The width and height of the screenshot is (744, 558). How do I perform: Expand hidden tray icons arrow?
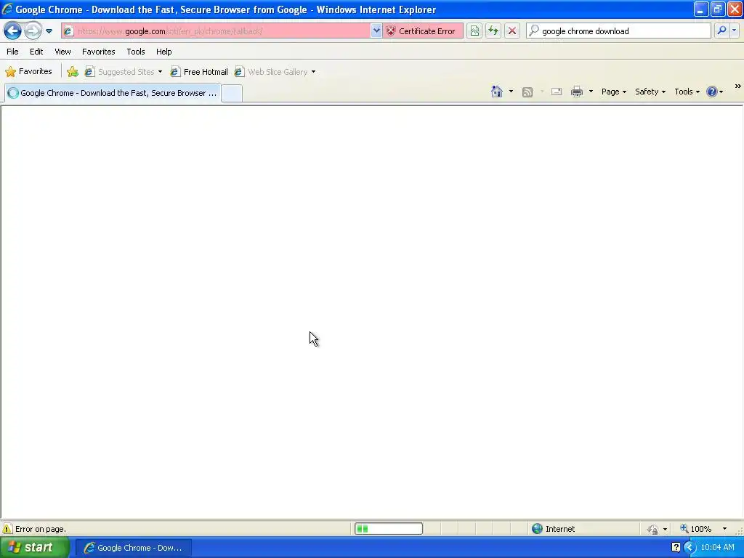click(x=690, y=548)
